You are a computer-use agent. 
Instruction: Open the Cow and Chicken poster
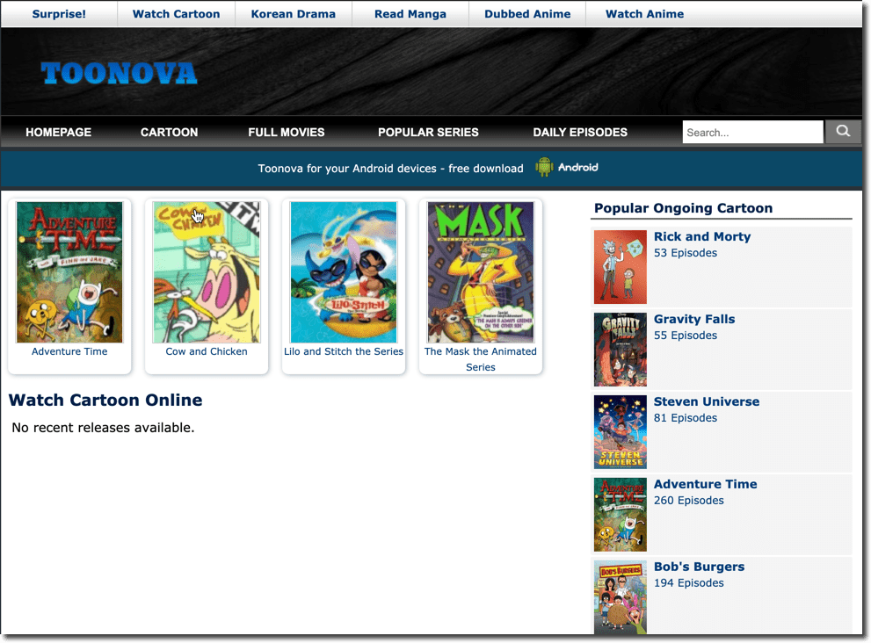click(207, 272)
